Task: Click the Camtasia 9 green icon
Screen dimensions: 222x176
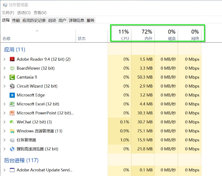Action: click(12, 77)
